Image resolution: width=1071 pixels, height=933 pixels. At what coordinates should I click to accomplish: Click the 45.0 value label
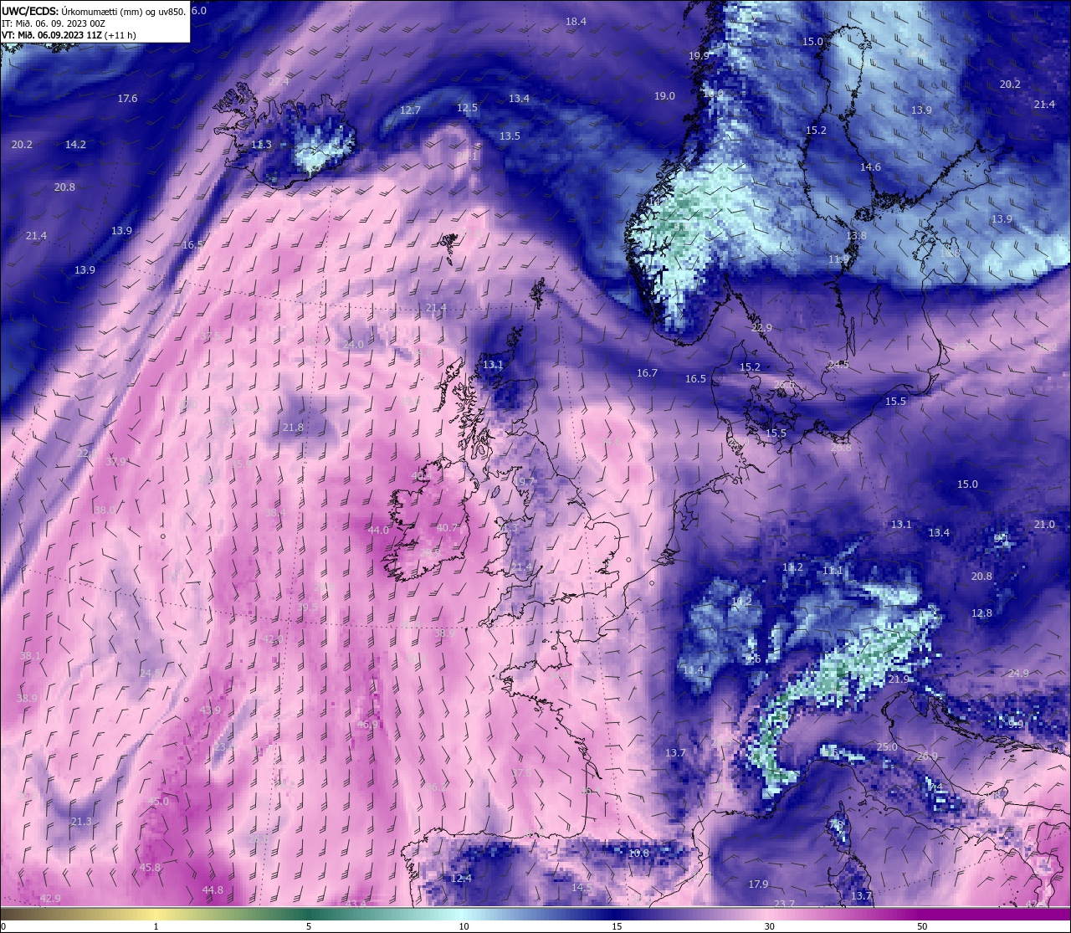point(158,802)
